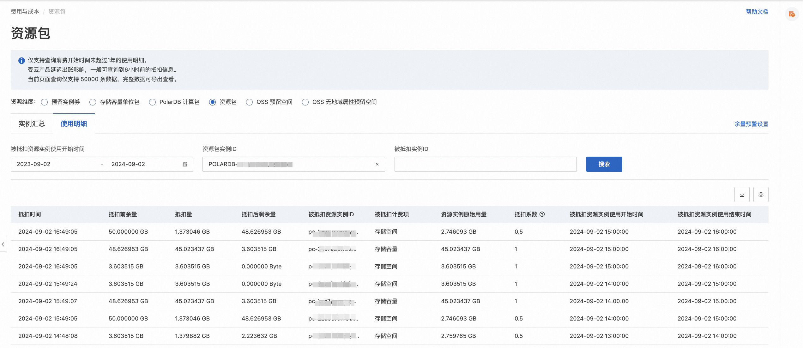
Task: Select the 存储容量单位包 radio option
Action: pos(93,102)
